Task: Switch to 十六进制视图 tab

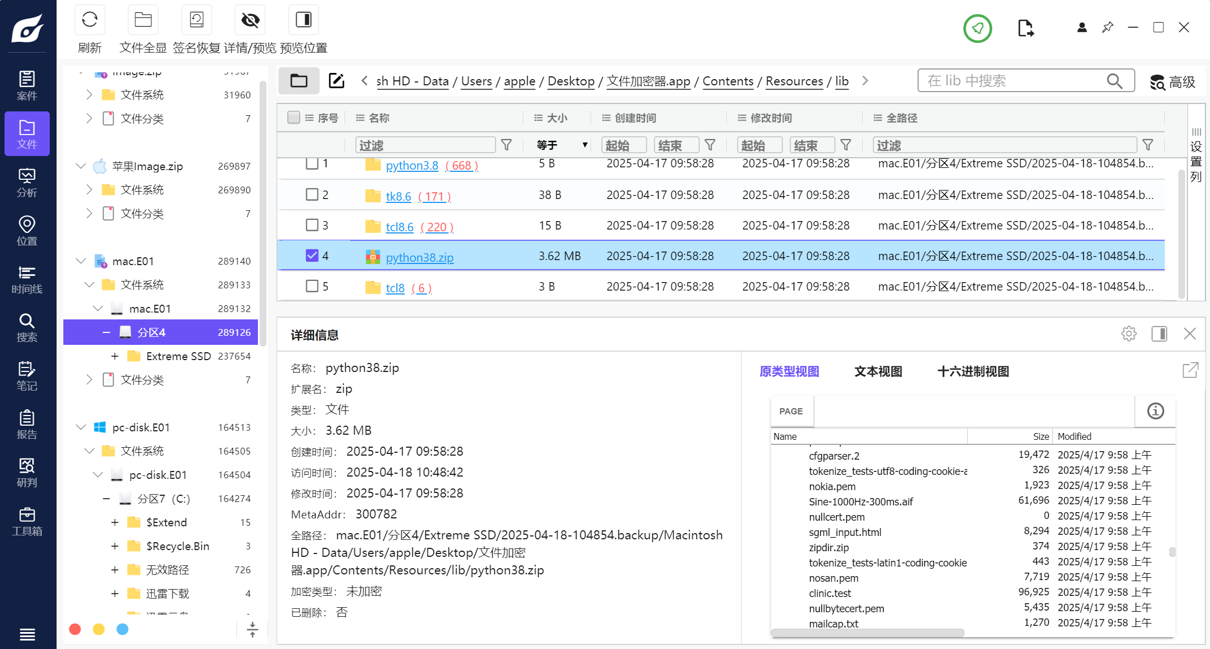Action: pyautogui.click(x=973, y=371)
